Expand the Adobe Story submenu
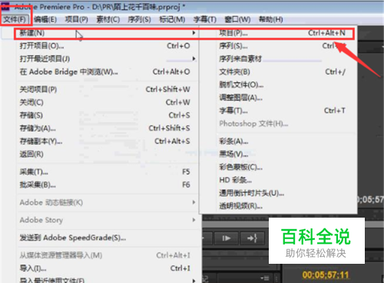 (108, 220)
